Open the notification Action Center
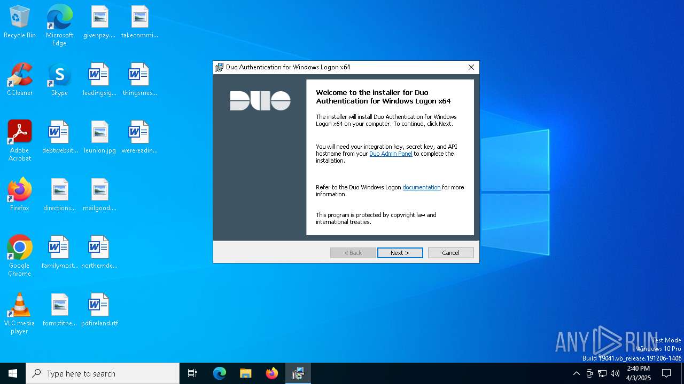Image resolution: width=684 pixels, height=384 pixels. tap(666, 373)
